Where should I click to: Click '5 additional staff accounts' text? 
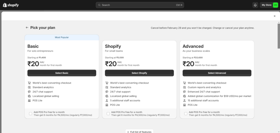pyautogui.click(x=125, y=101)
